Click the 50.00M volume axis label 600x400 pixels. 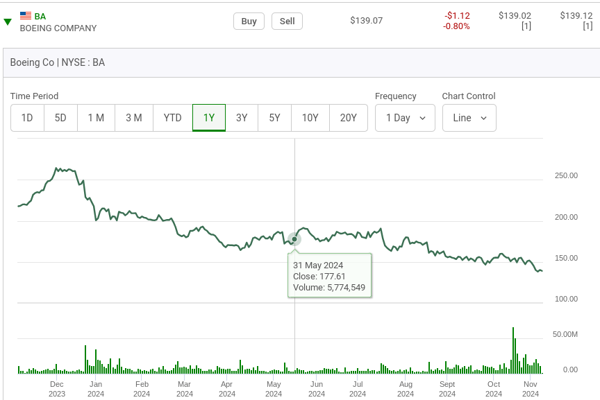[565, 334]
